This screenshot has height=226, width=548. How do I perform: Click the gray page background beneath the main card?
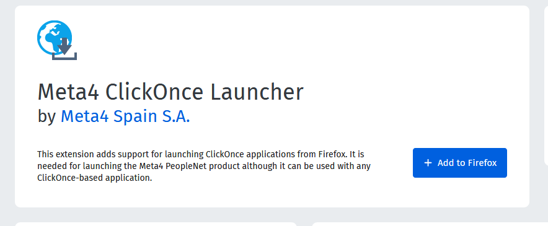273,214
